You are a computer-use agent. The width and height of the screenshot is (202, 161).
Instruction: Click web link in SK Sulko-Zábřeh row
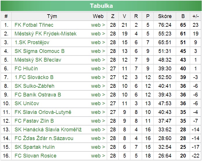tap(98, 86)
